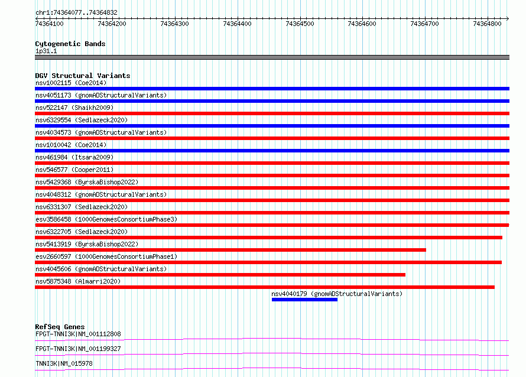Click ruler position 74364800

[x=487, y=24]
